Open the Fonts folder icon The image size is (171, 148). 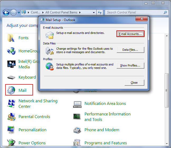[11, 38]
